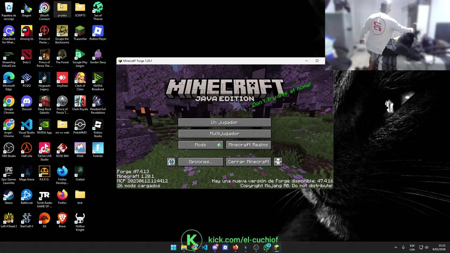This screenshot has height=253, width=450.
Task: Open Minecraft Realms button
Action: 249,145
